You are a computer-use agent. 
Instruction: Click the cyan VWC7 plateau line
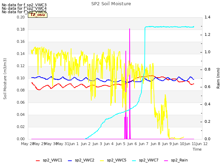coord(170,27)
